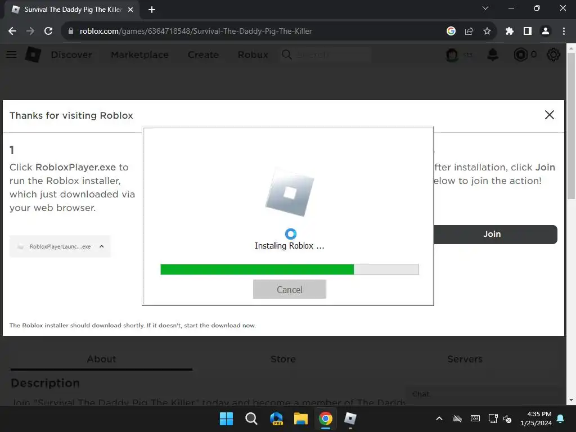Cancel the Roblox installation
The image size is (576, 432).
[x=290, y=290]
